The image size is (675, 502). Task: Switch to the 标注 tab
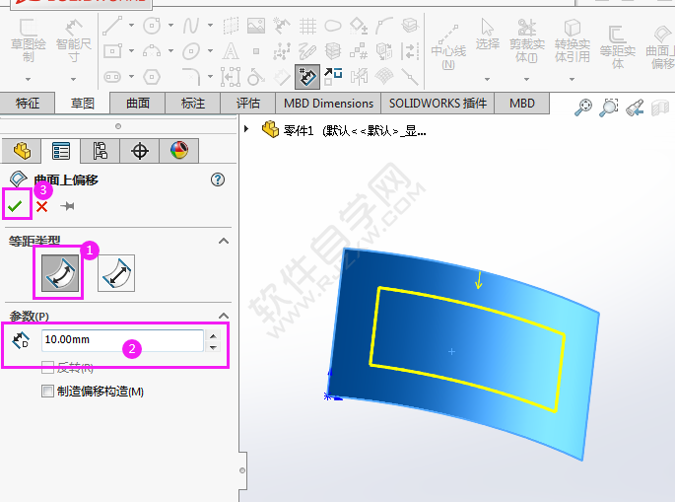tap(193, 103)
